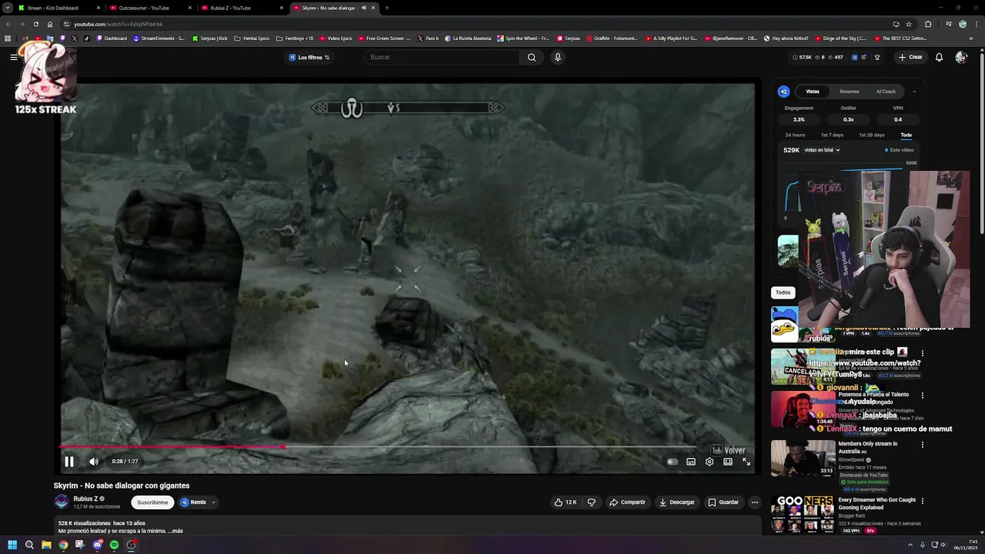The image size is (985, 554).
Task: Click the Remix button
Action: tap(194, 502)
